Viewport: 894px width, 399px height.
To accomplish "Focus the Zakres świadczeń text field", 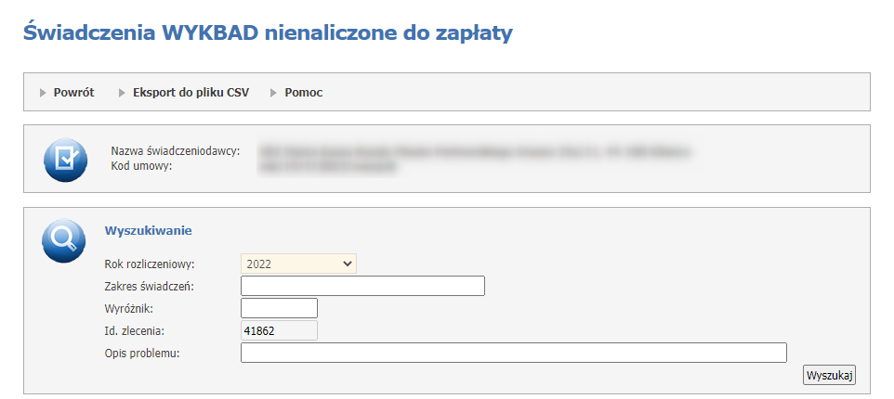I will pyautogui.click(x=362, y=286).
